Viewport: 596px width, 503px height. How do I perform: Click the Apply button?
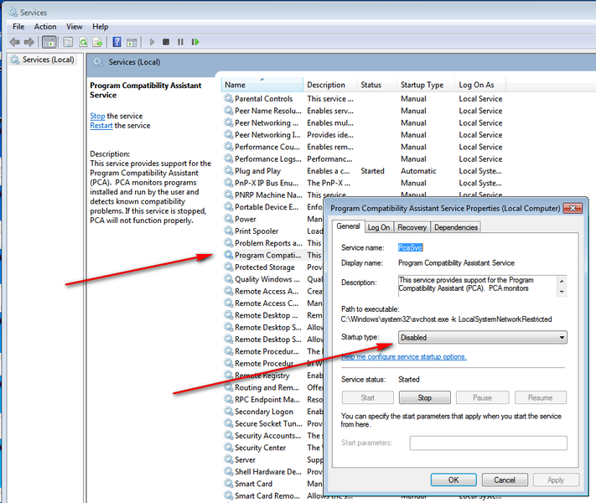[x=556, y=480]
